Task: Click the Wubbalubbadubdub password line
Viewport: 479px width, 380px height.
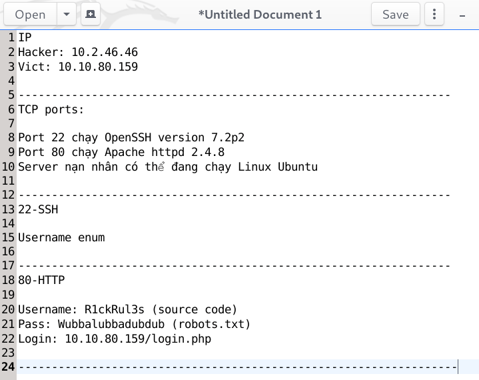Action: (134, 324)
